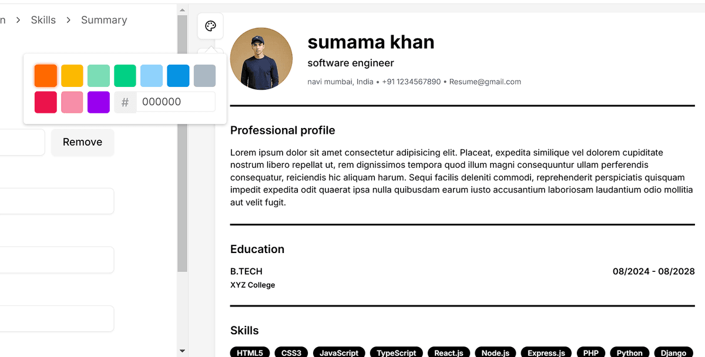
Task: Open the color palette theme icon
Action: click(210, 26)
